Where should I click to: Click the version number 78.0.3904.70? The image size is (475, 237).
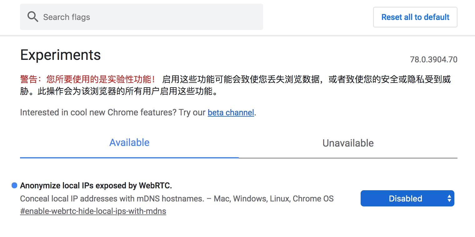(x=434, y=59)
